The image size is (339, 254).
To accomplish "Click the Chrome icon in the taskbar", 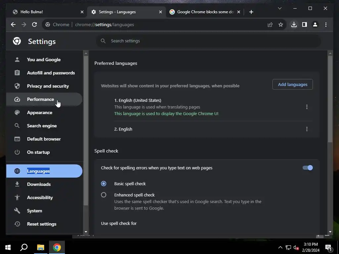I will click(57, 247).
